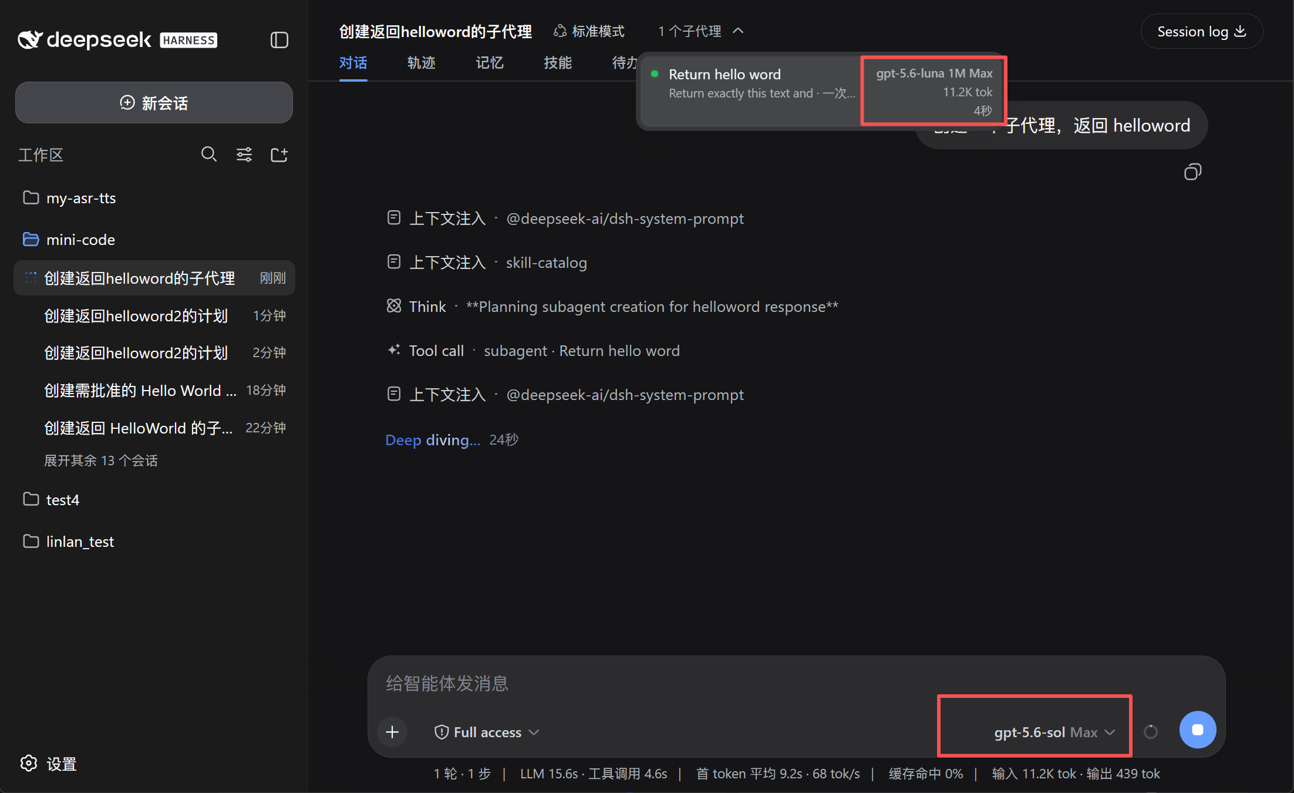Image resolution: width=1294 pixels, height=793 pixels.
Task: Click the 缓存命中 0% status
Action: tap(926, 774)
